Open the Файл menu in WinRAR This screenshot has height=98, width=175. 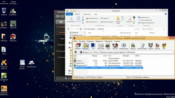click(75, 41)
